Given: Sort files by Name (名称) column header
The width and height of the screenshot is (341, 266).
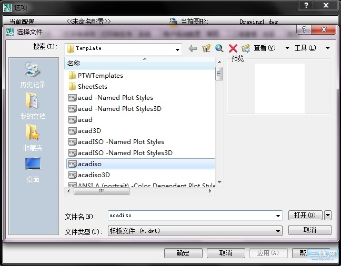Looking at the screenshot, I should click(139, 63).
